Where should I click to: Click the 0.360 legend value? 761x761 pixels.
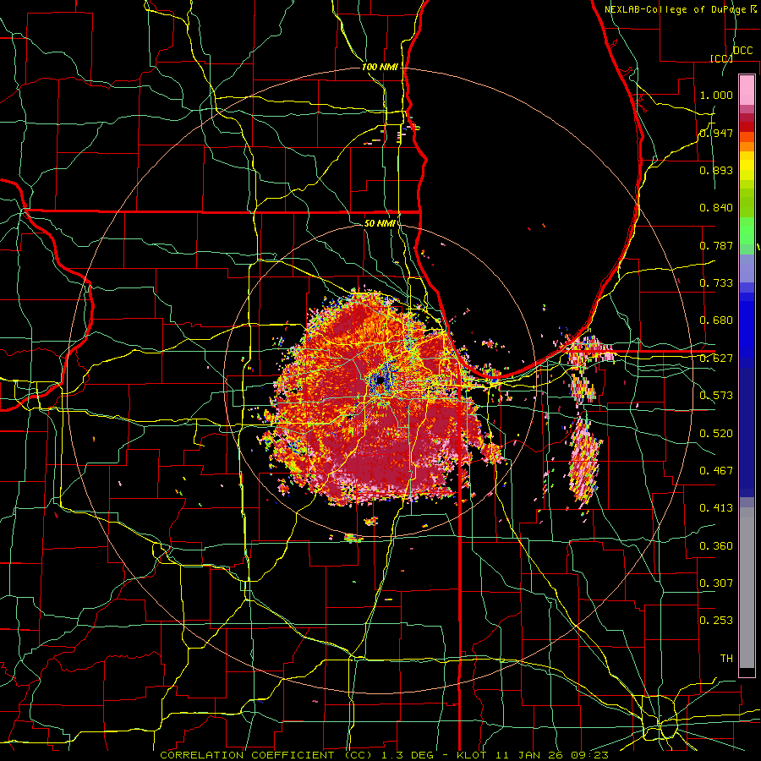pyautogui.click(x=716, y=546)
